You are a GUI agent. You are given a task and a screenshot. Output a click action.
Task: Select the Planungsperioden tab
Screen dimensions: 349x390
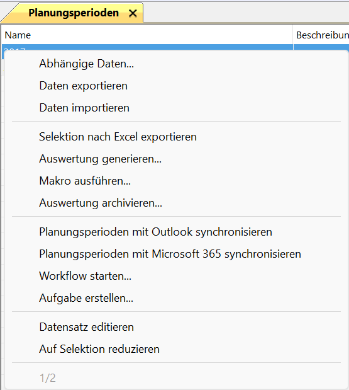click(74, 13)
